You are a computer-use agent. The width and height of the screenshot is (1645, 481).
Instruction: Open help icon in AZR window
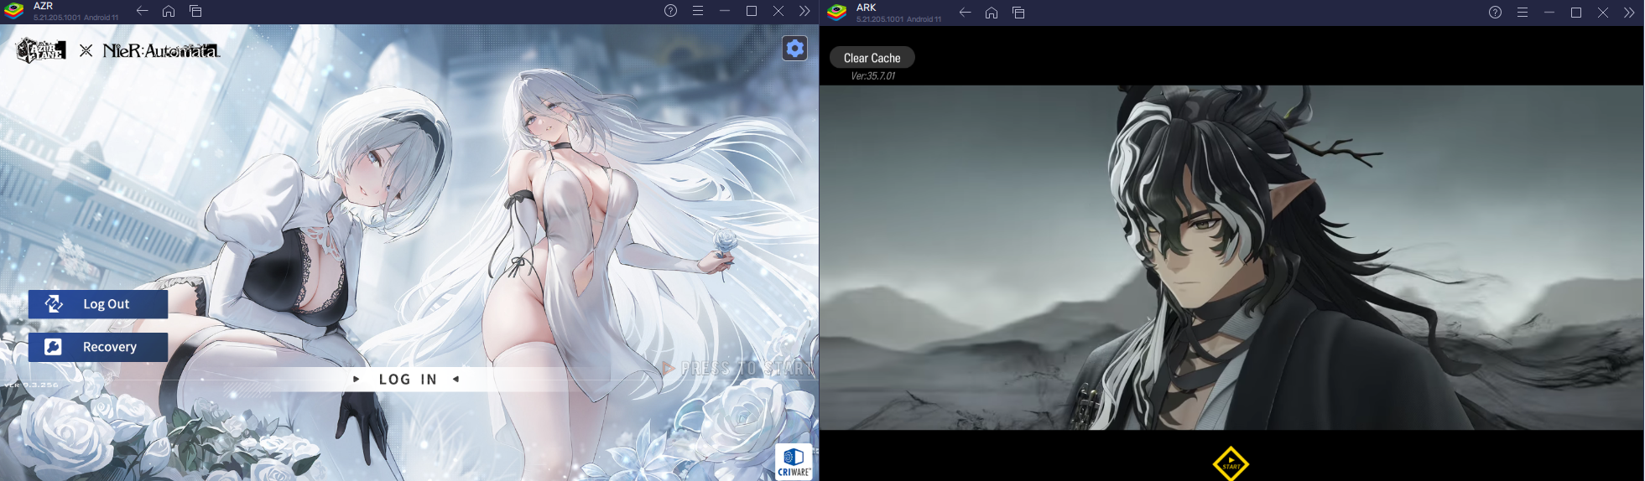670,11
